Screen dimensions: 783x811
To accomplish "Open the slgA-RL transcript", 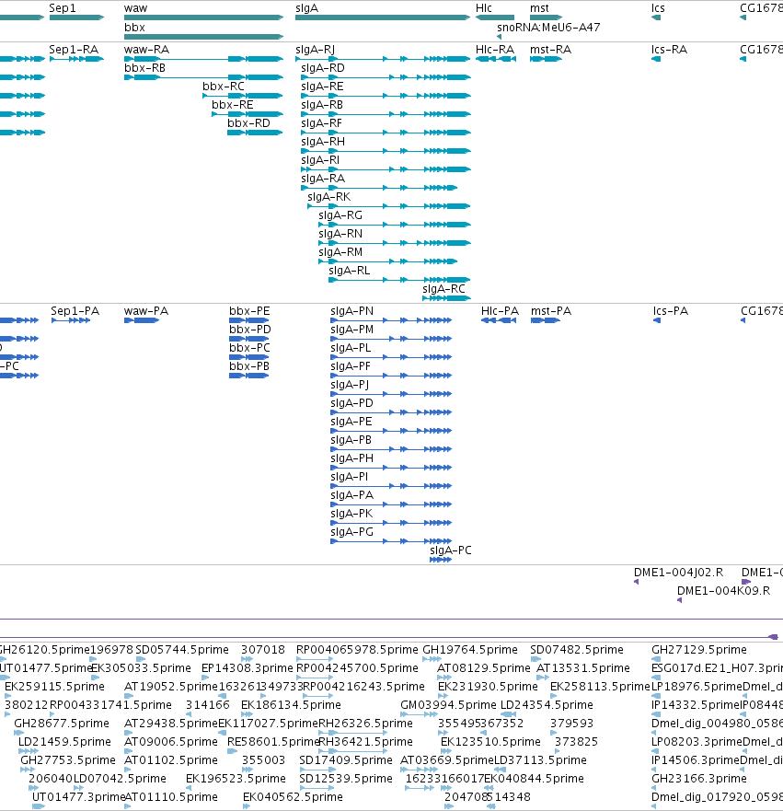I will coord(399,280).
